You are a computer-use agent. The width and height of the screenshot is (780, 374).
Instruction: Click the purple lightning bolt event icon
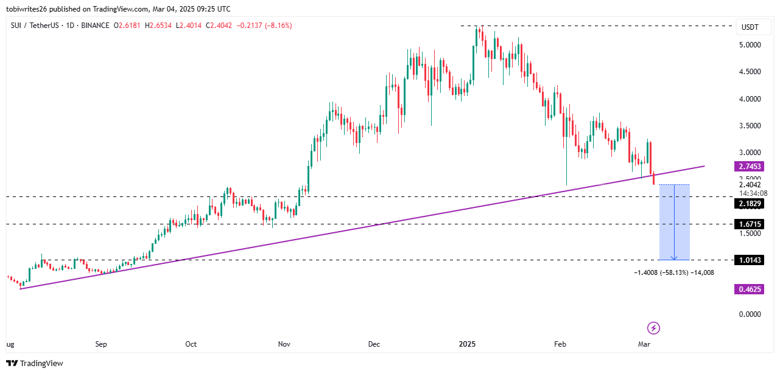[653, 328]
